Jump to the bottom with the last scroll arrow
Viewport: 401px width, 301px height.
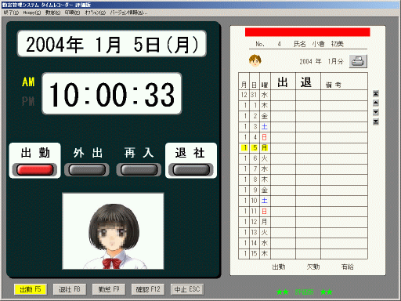point(376,121)
